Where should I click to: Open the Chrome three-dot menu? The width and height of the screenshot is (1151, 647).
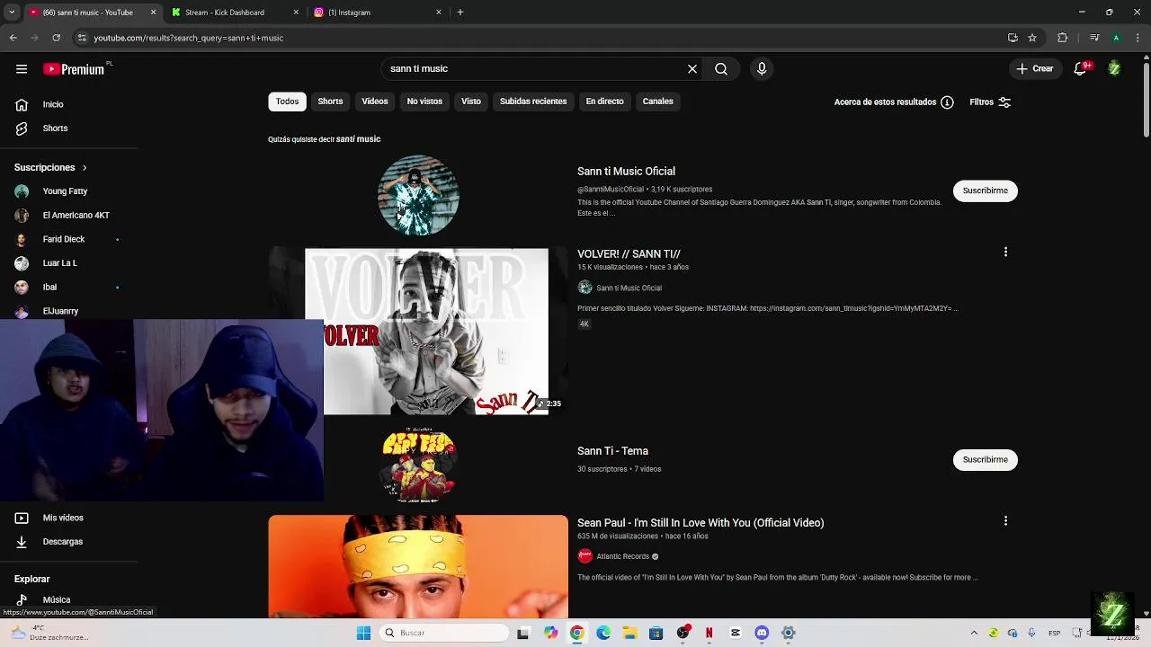tap(1138, 38)
